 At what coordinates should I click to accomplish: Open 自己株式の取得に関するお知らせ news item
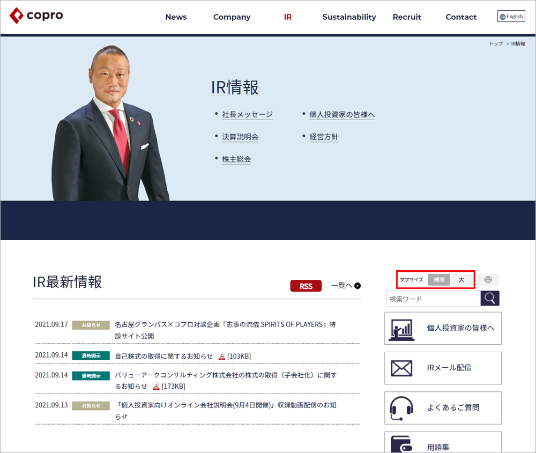pyautogui.click(x=163, y=357)
